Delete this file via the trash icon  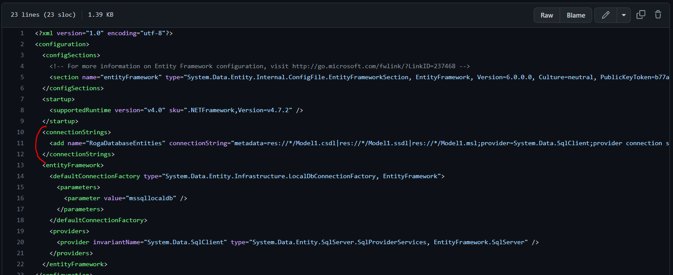click(x=658, y=15)
